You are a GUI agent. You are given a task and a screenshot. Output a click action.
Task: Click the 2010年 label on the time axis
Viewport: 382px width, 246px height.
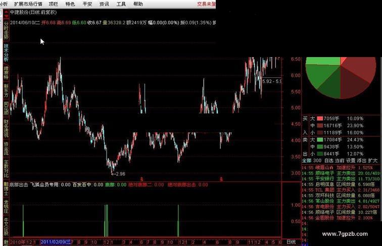point(18,242)
